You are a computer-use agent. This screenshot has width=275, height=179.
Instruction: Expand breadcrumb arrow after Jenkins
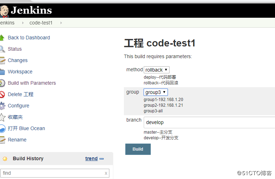[x=23, y=23]
